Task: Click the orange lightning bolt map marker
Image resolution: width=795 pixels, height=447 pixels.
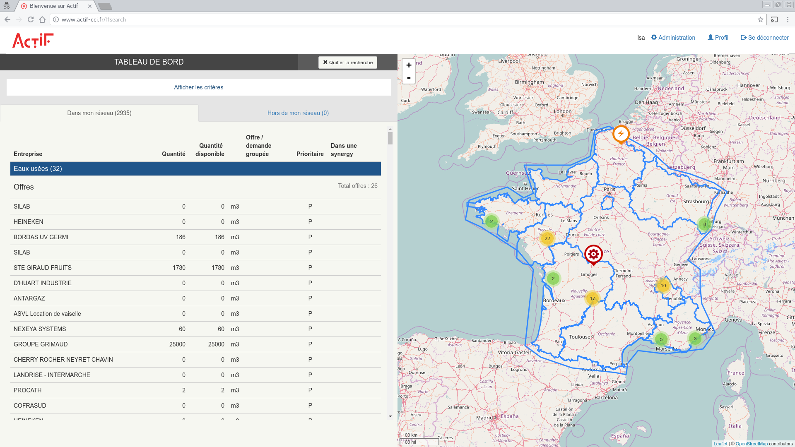Action: (621, 134)
